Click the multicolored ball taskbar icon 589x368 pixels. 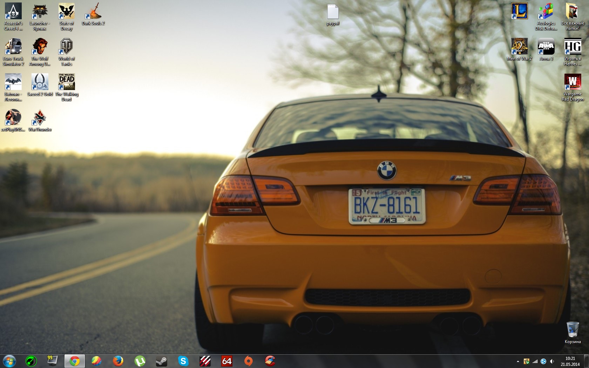(x=96, y=361)
